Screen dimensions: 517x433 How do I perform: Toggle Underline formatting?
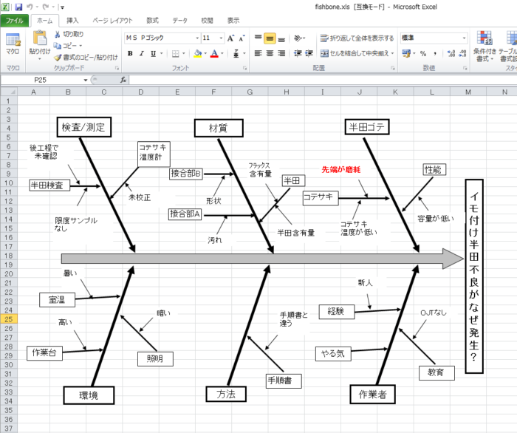[153, 53]
